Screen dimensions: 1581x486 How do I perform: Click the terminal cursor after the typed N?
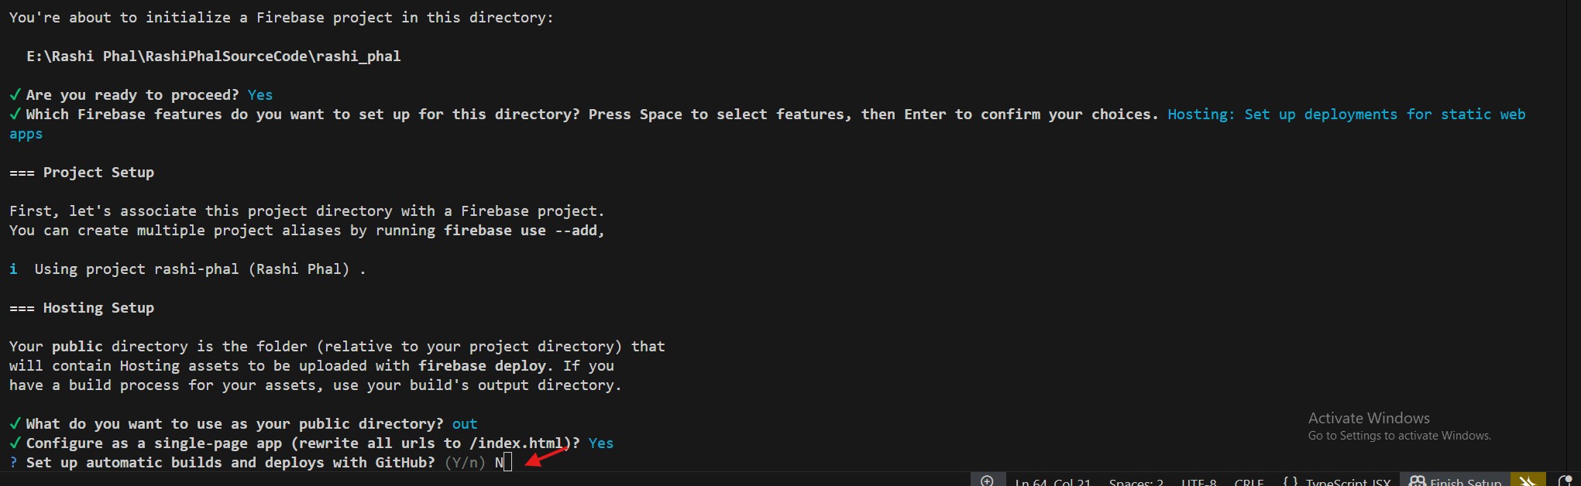[x=508, y=463]
